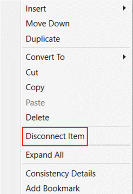Copy the selected item
This screenshot has height=194, width=133.
(35, 88)
